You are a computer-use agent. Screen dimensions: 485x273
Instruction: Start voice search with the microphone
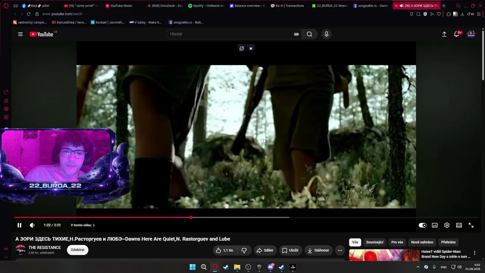point(327,34)
